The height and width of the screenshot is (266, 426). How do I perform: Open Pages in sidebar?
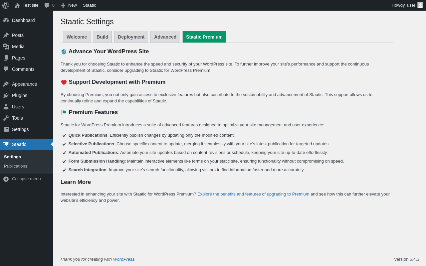27,58
